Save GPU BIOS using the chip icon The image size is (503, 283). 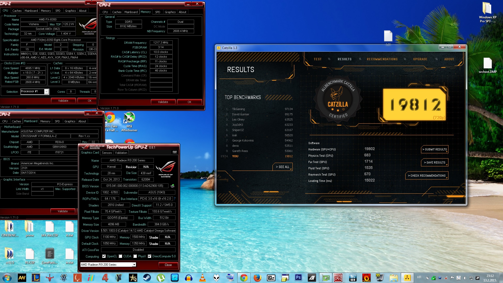coord(172,186)
